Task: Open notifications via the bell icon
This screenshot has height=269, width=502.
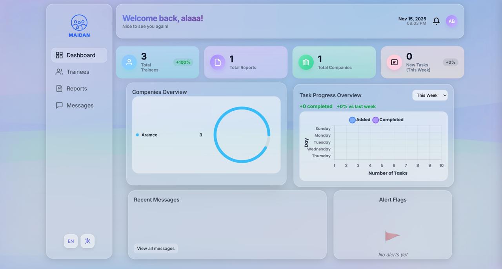Action: pyautogui.click(x=436, y=21)
